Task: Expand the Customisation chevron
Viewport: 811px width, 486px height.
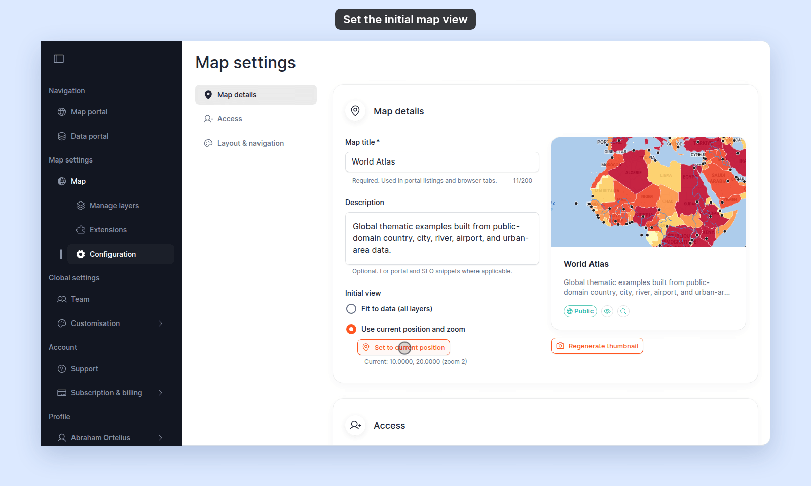Action: pos(160,323)
